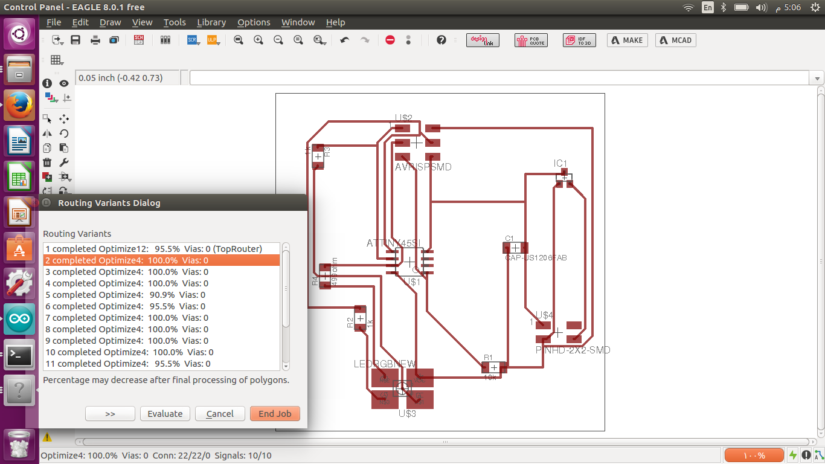Open the ULP script dropdown
825x464 pixels.
[213, 40]
